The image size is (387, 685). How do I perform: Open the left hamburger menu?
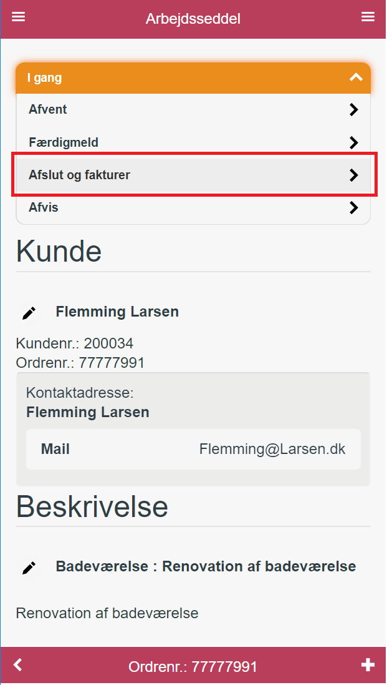(18, 17)
